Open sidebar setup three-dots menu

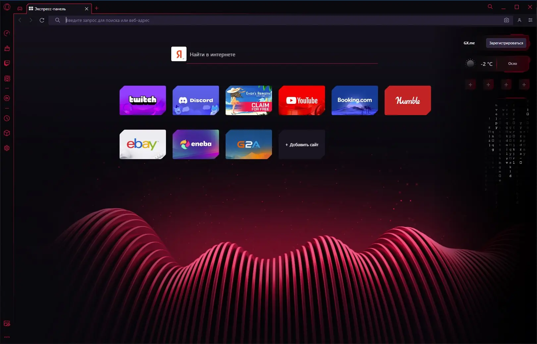tap(7, 337)
